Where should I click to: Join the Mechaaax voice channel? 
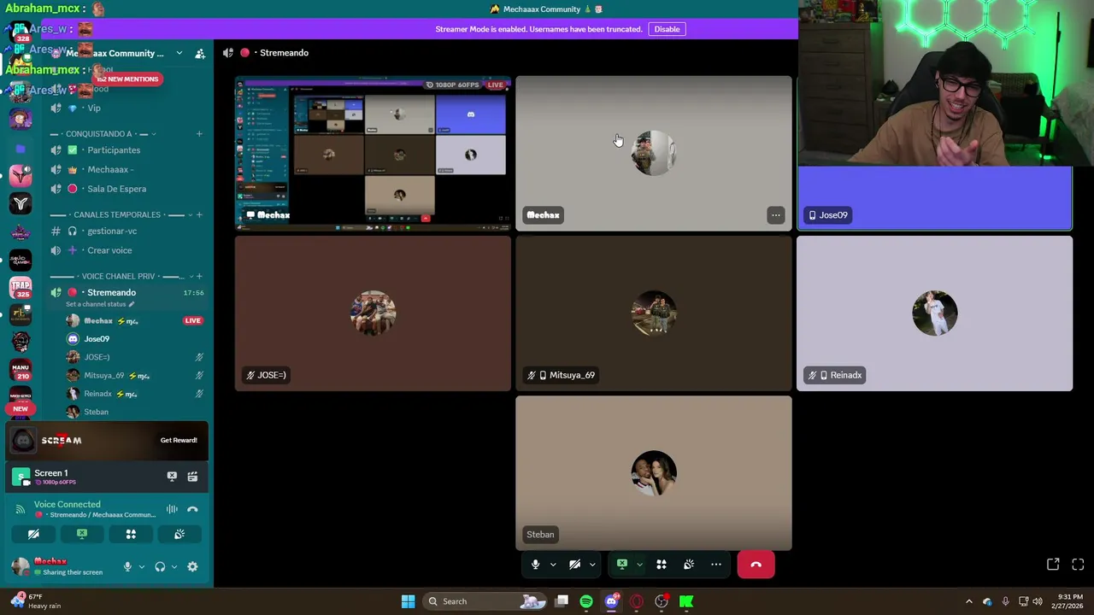coord(128,170)
